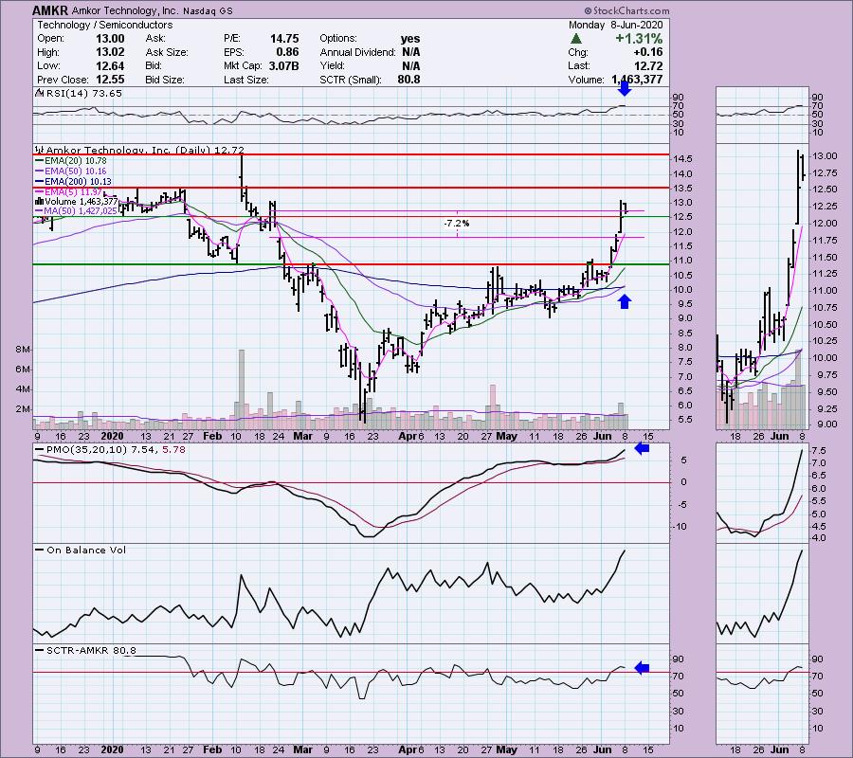Screen dimensions: 853x758
Task: Click the 13.00 price label in zoom panel
Action: (825, 156)
